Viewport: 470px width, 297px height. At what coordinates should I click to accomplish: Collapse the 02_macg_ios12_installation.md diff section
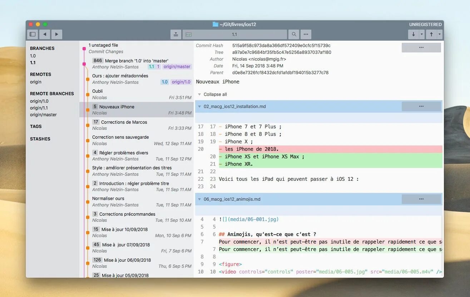pyautogui.click(x=199, y=106)
